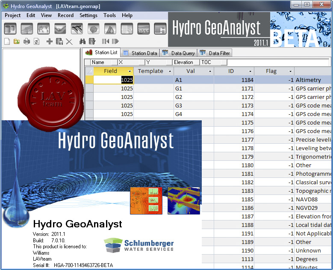Open the Settings menu

pyautogui.click(x=88, y=15)
